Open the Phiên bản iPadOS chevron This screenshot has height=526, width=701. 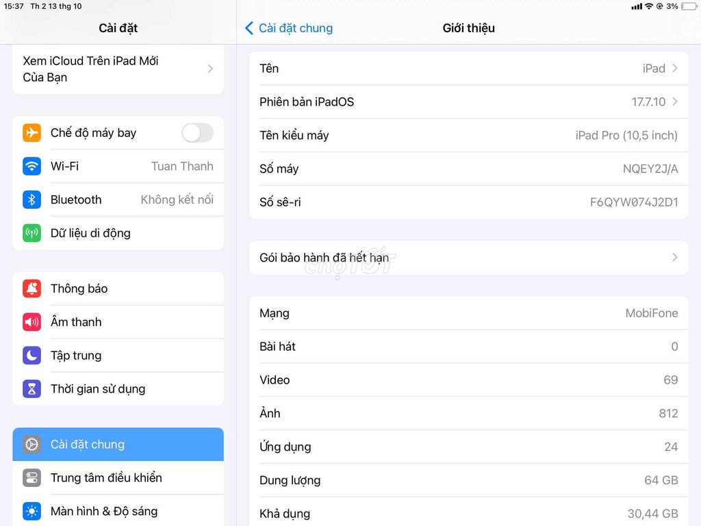pyautogui.click(x=675, y=102)
